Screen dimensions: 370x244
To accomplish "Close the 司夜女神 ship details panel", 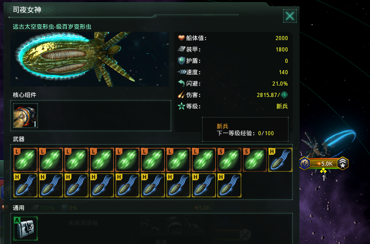I will (x=290, y=16).
